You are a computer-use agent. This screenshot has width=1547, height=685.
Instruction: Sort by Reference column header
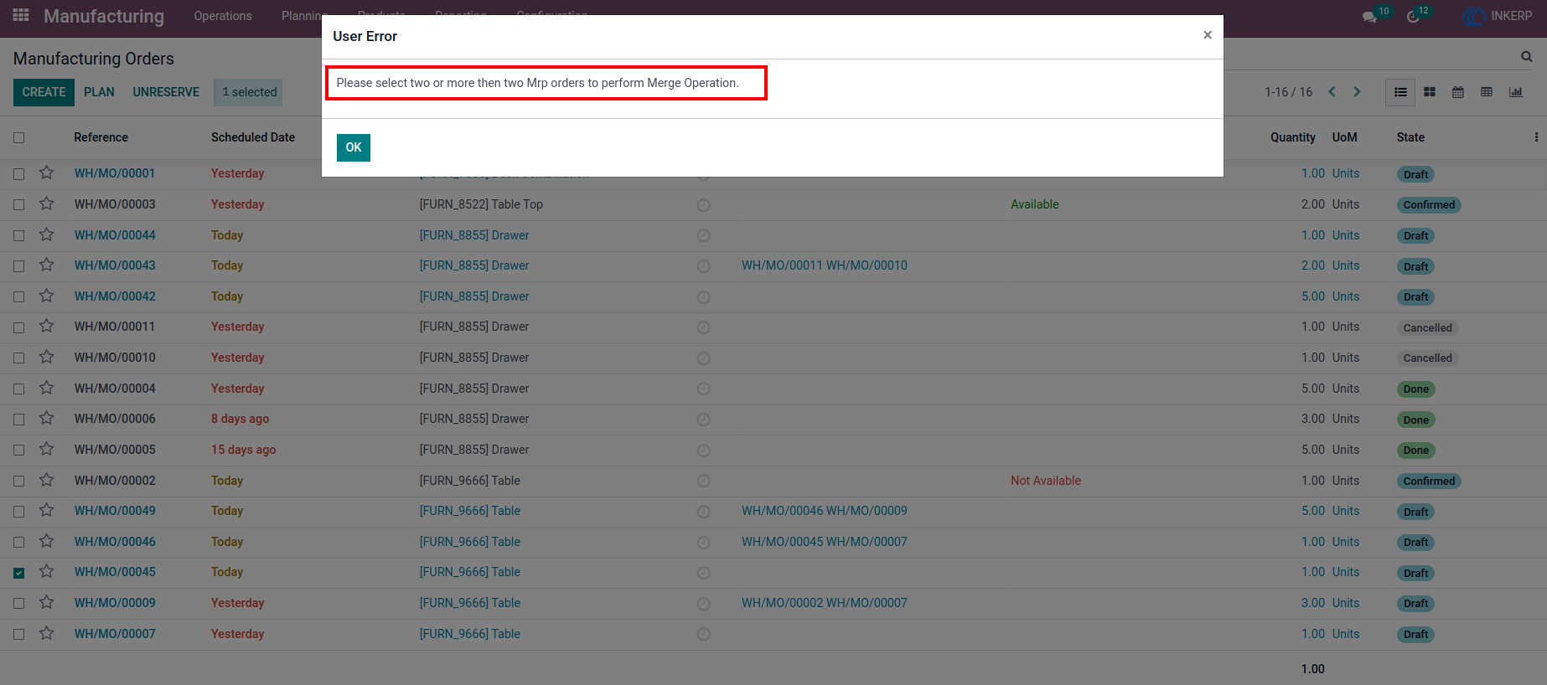pos(101,137)
